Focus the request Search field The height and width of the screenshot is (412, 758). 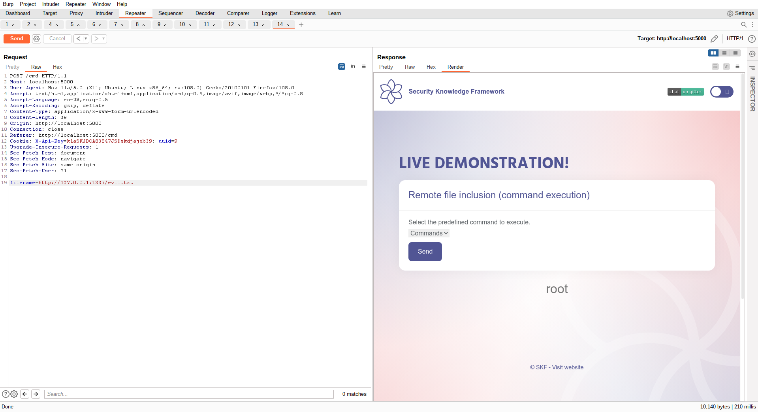pos(189,394)
